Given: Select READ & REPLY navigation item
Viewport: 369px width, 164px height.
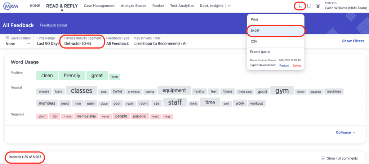Looking at the screenshot, I should coord(62,6).
